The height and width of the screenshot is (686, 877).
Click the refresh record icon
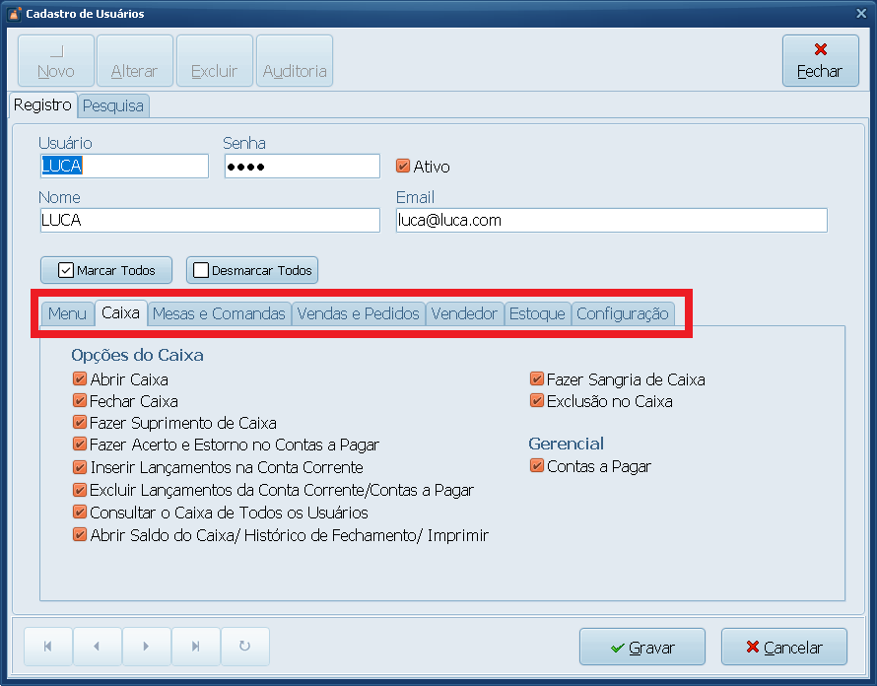point(244,647)
